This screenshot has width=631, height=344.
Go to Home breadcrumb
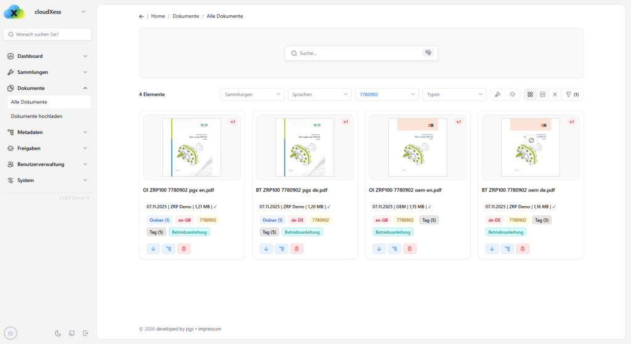[158, 16]
